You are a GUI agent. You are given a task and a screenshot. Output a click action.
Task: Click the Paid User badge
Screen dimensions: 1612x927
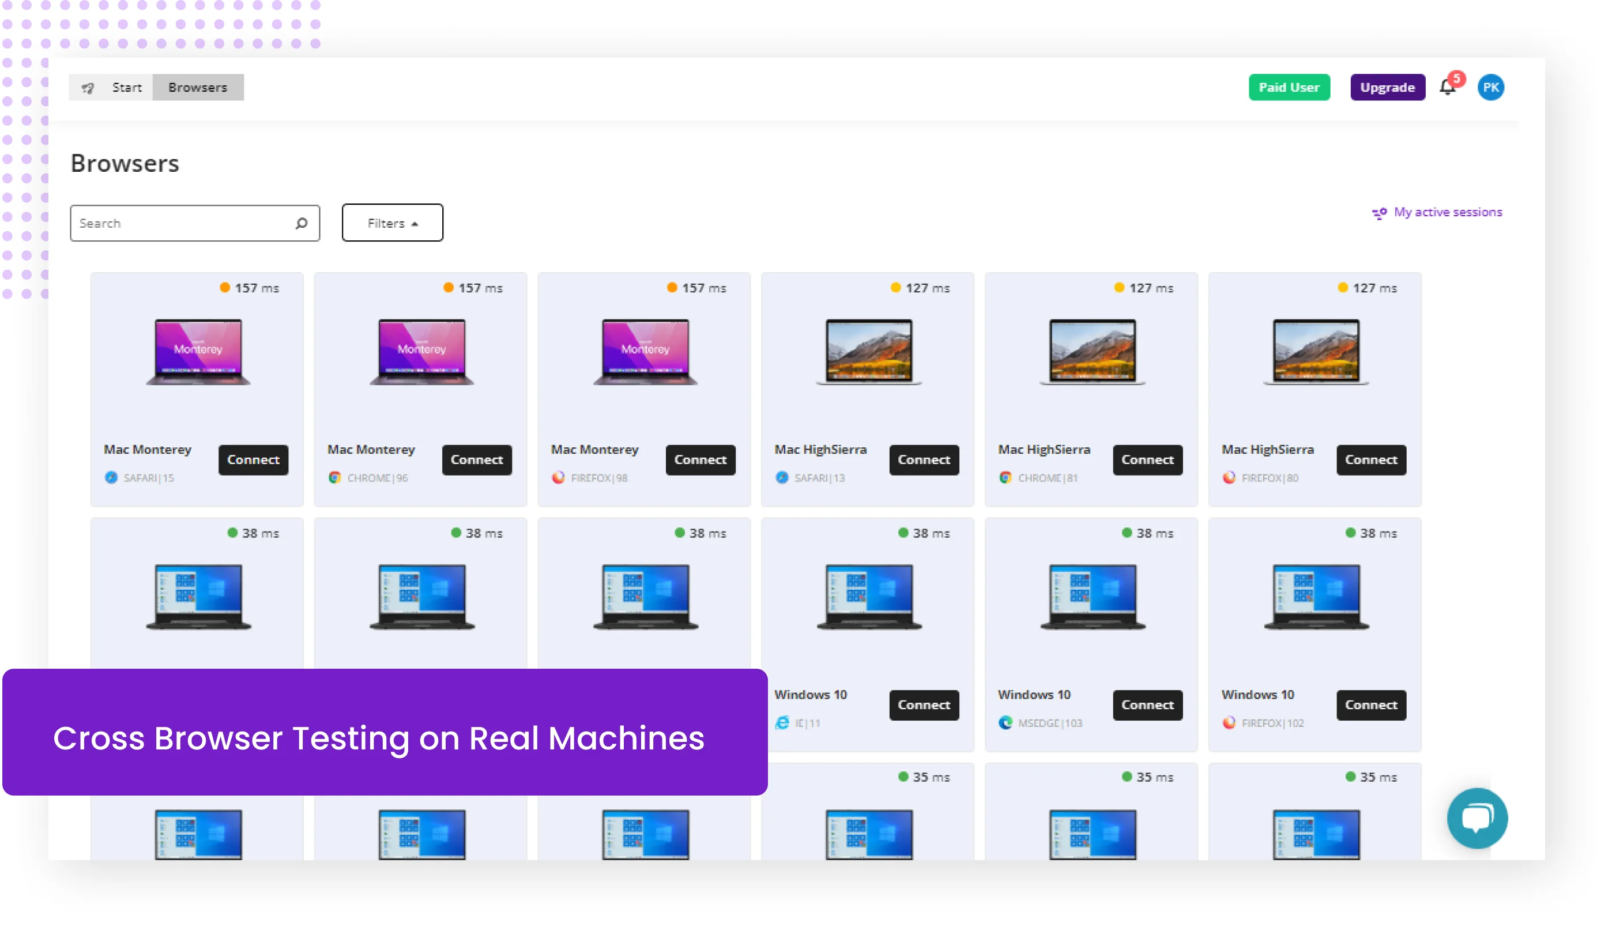click(x=1289, y=87)
